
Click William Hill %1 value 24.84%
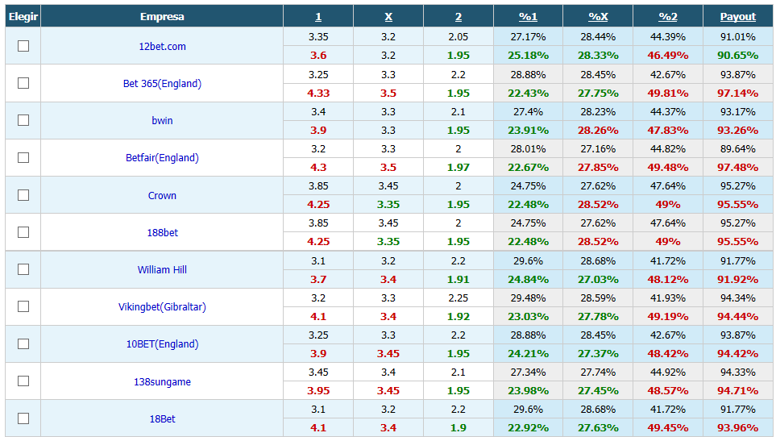pyautogui.click(x=528, y=279)
